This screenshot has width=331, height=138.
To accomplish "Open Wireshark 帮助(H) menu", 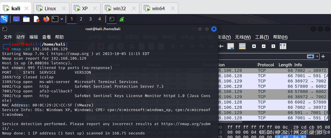I will (x=280, y=37).
